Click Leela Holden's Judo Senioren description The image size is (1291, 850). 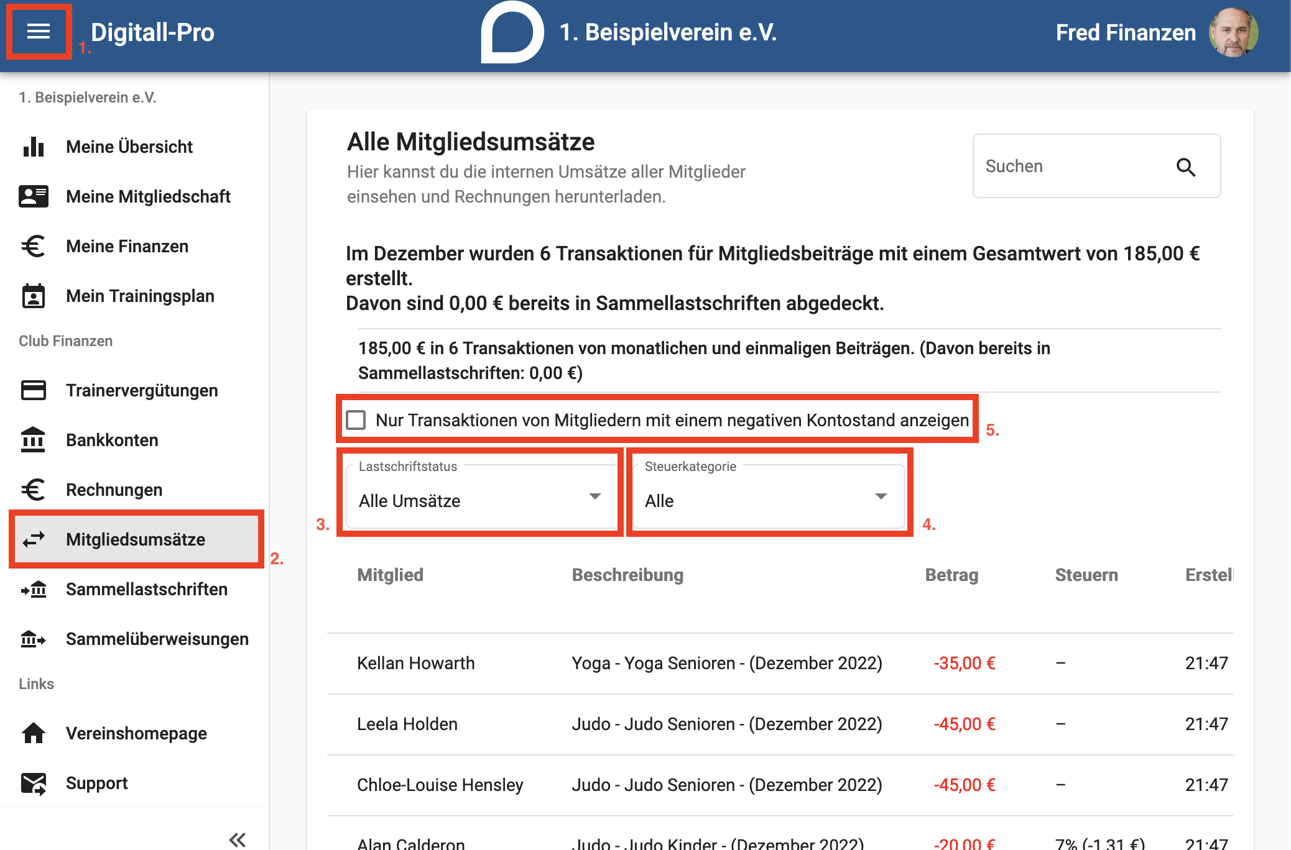[727, 724]
